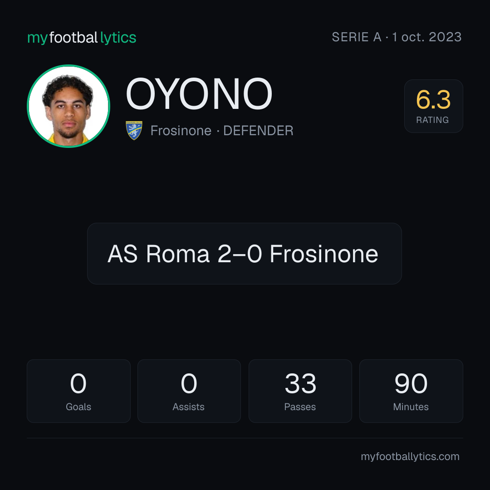Click the zero assists number
This screenshot has height=490, width=490.
click(x=189, y=383)
